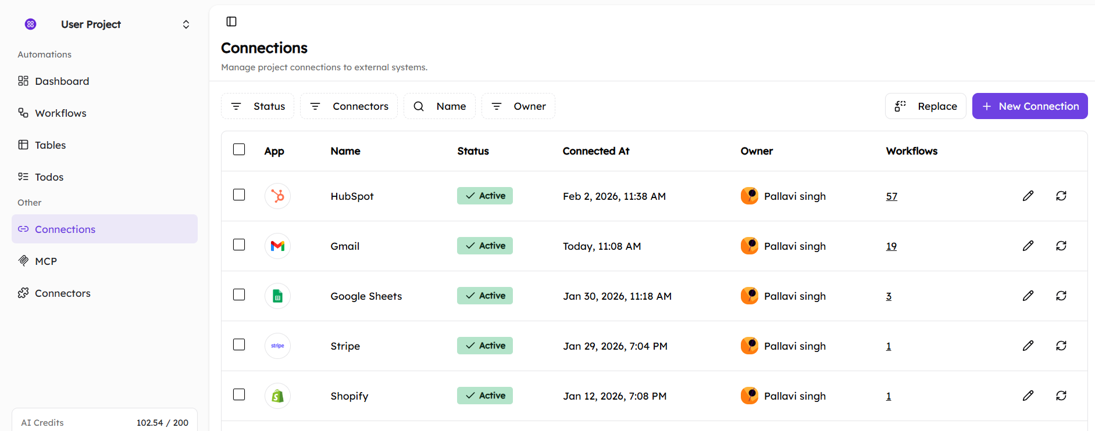Screen dimensions: 1095x431
Task: Open the Connectors filter dropdown
Action: point(349,106)
